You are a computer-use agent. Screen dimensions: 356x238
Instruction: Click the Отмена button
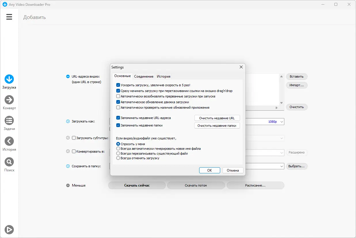[x=233, y=170]
